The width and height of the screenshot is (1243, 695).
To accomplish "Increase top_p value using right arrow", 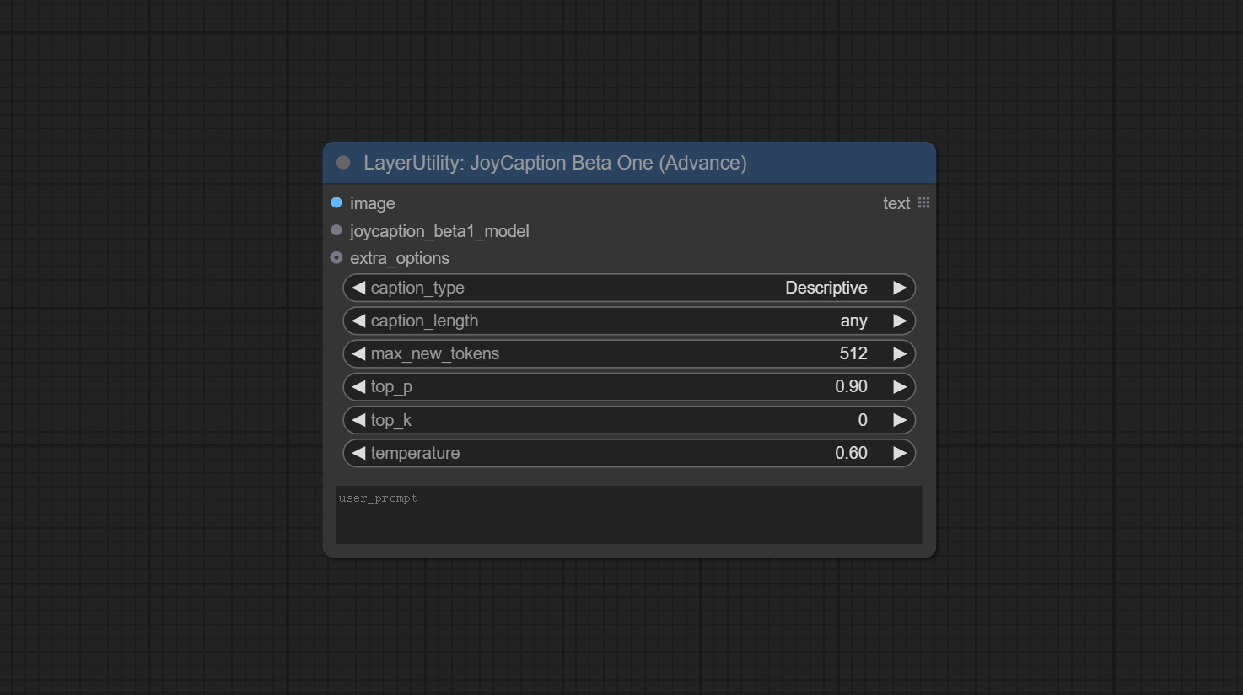I will 899,386.
